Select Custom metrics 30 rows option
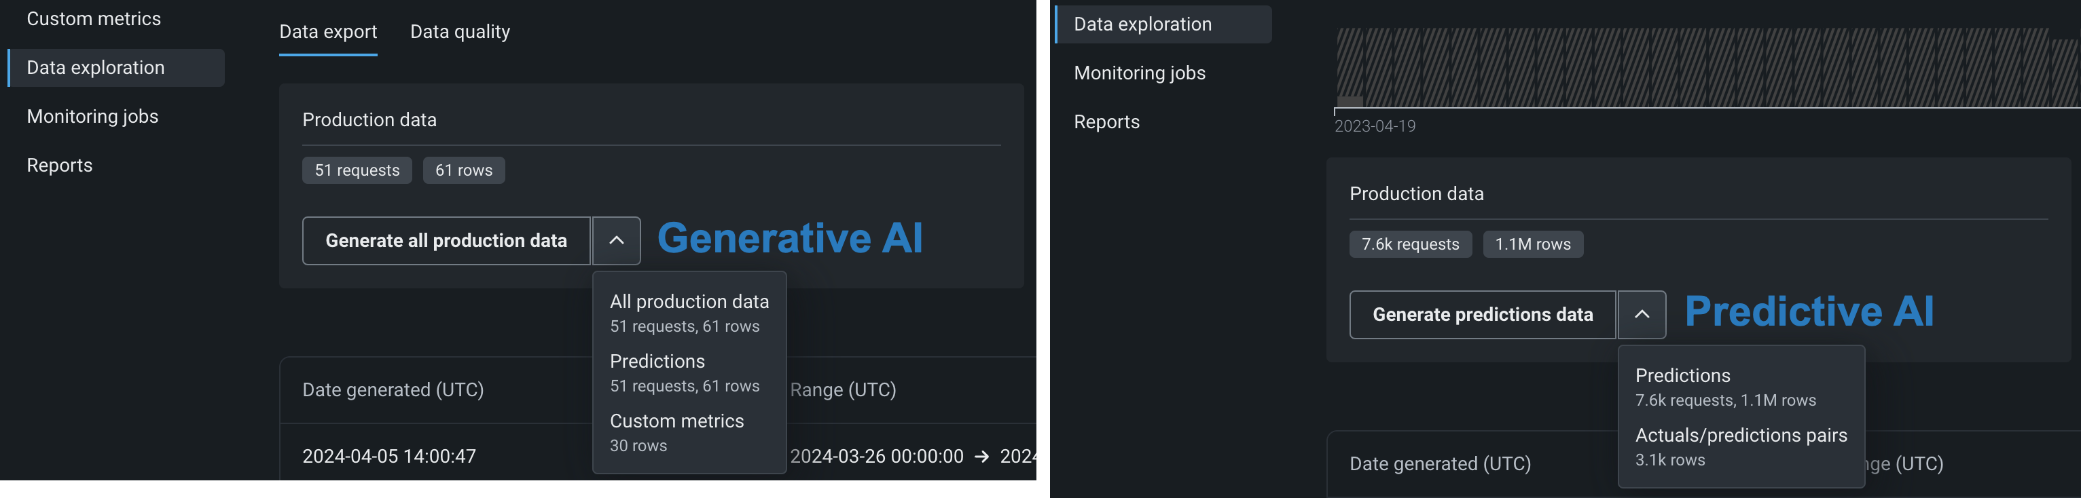Image resolution: width=2081 pixels, height=498 pixels. coord(676,432)
